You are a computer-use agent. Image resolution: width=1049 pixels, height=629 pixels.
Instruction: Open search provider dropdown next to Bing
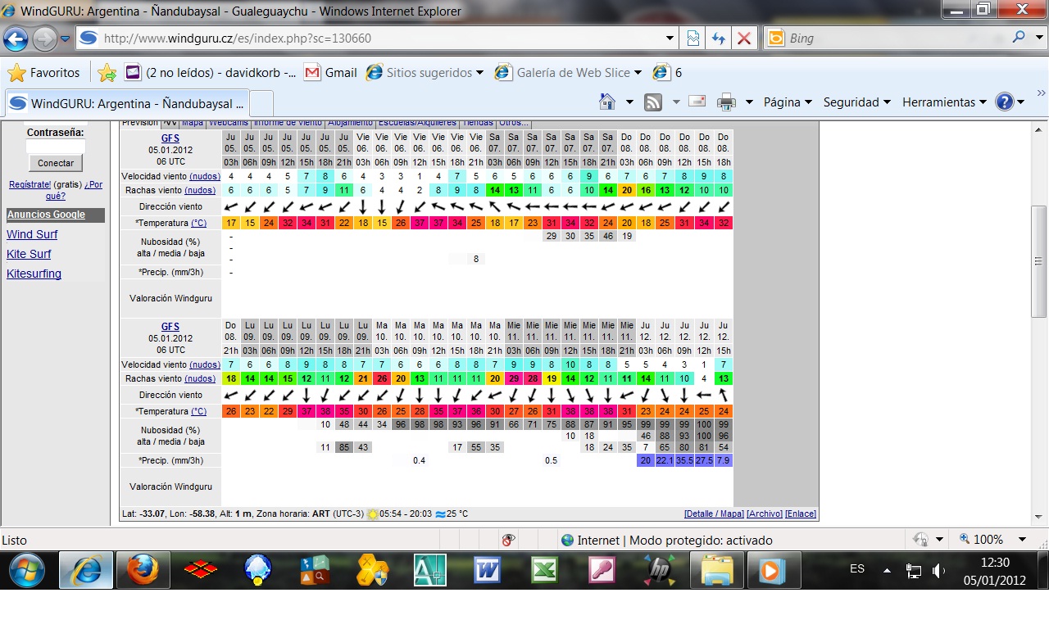pos(1038,38)
